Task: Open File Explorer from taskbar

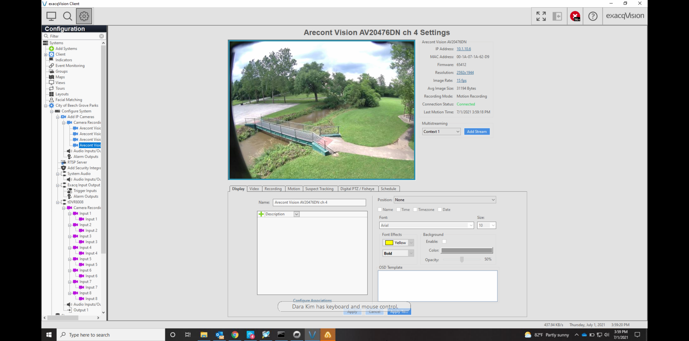Action: [204, 335]
